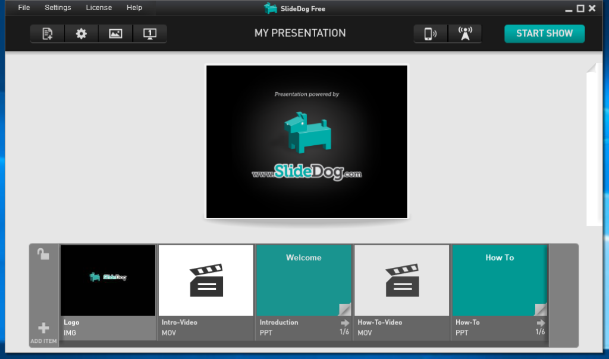The width and height of the screenshot is (609, 359).
Task: Open the License menu
Action: 99,8
